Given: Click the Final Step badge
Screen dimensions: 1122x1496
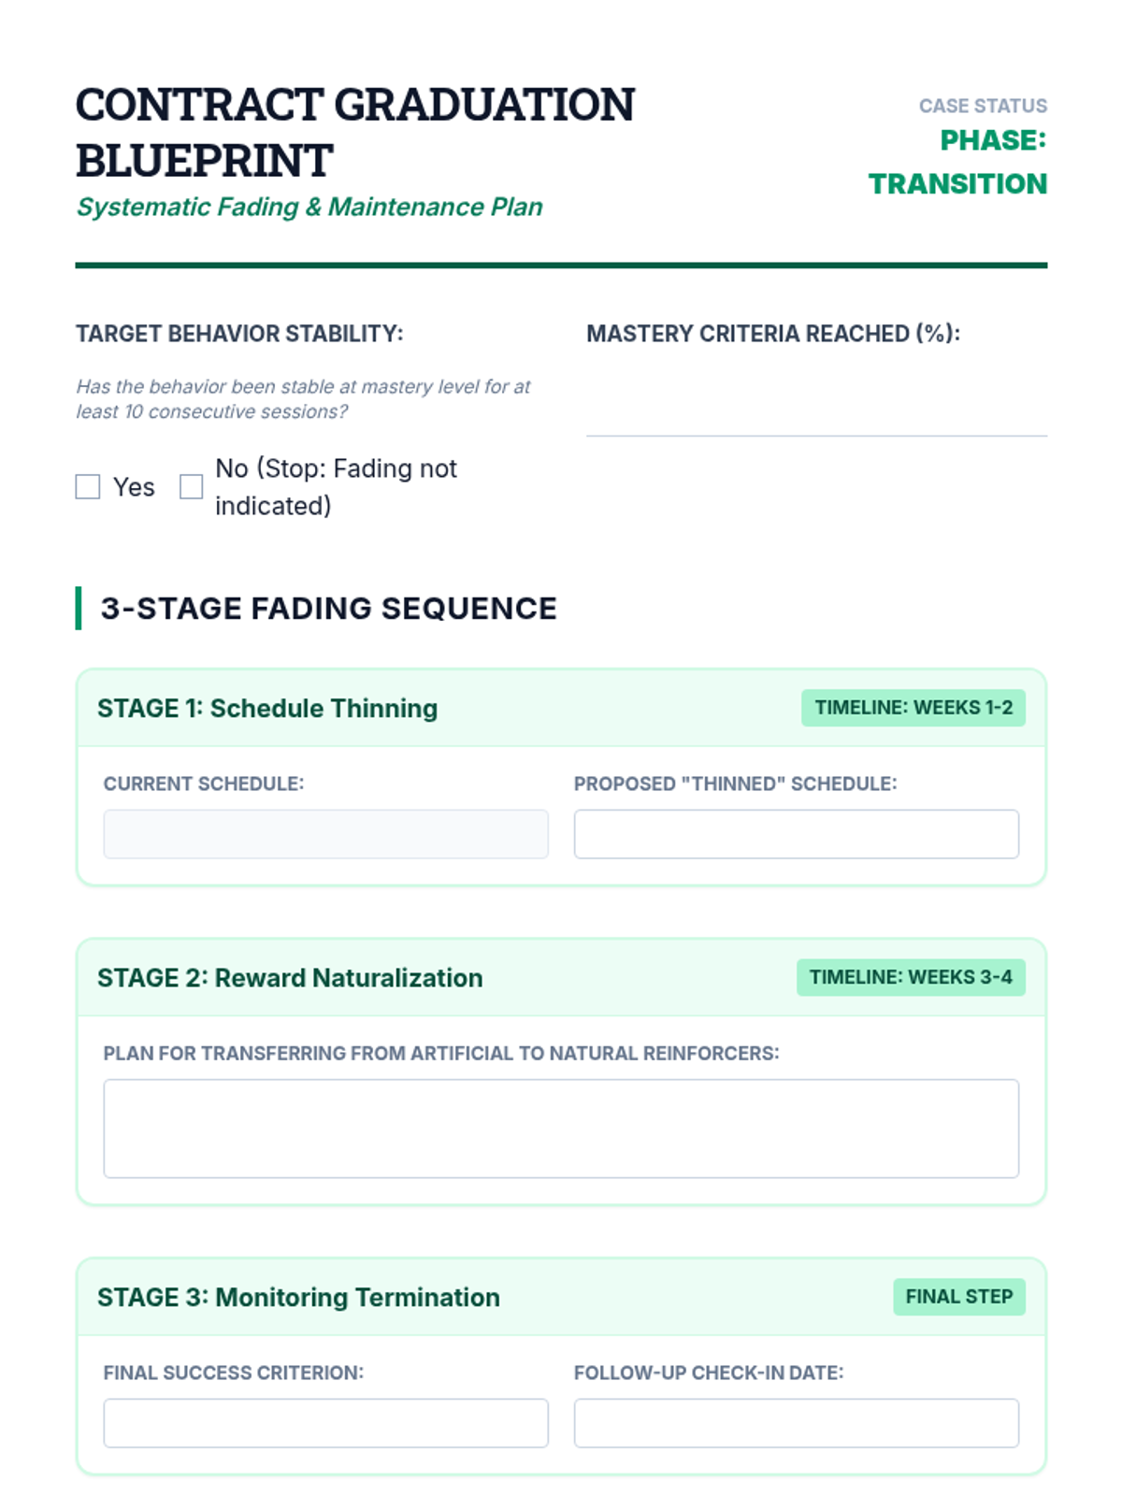Looking at the screenshot, I should pyautogui.click(x=958, y=1297).
